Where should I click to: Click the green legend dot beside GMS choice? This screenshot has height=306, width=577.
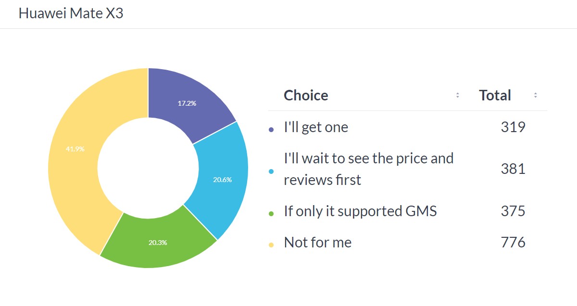coord(271,213)
